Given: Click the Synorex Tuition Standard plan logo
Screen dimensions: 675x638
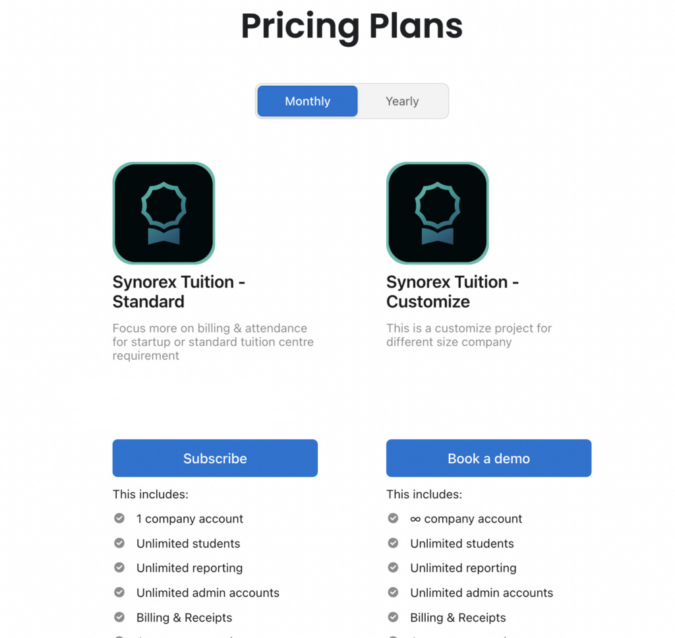Looking at the screenshot, I should [x=163, y=213].
